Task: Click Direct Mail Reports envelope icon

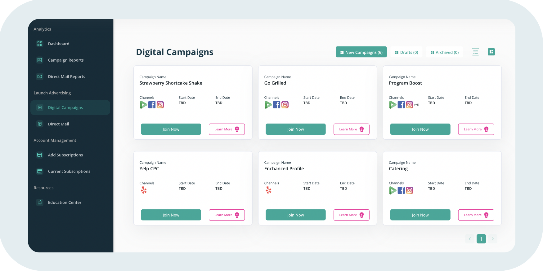Action: 40,76
